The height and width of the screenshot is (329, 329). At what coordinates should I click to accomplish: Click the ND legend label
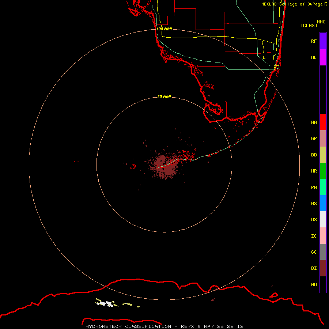314,285
